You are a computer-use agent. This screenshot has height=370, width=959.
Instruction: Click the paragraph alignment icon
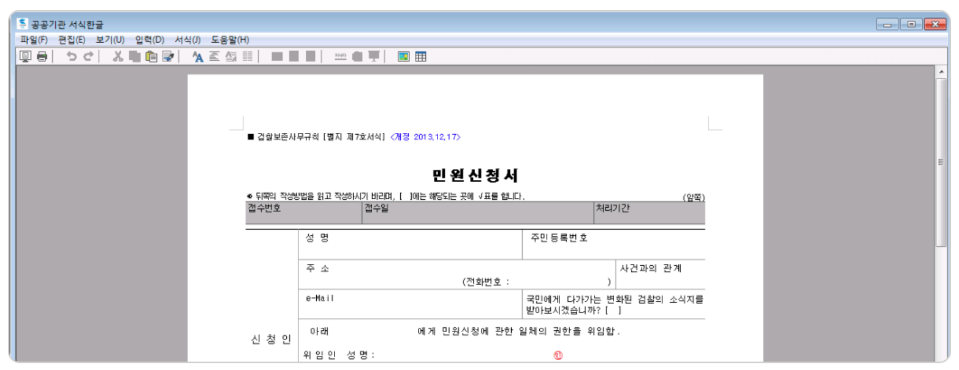214,56
